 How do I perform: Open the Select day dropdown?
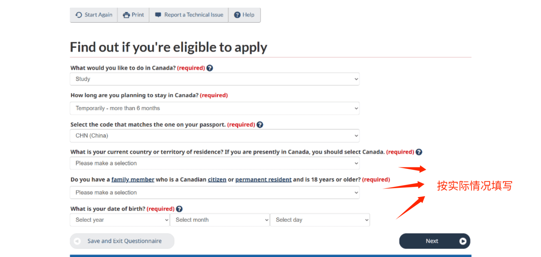(x=320, y=220)
